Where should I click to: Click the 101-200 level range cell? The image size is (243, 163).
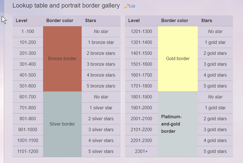pyautogui.click(x=28, y=42)
